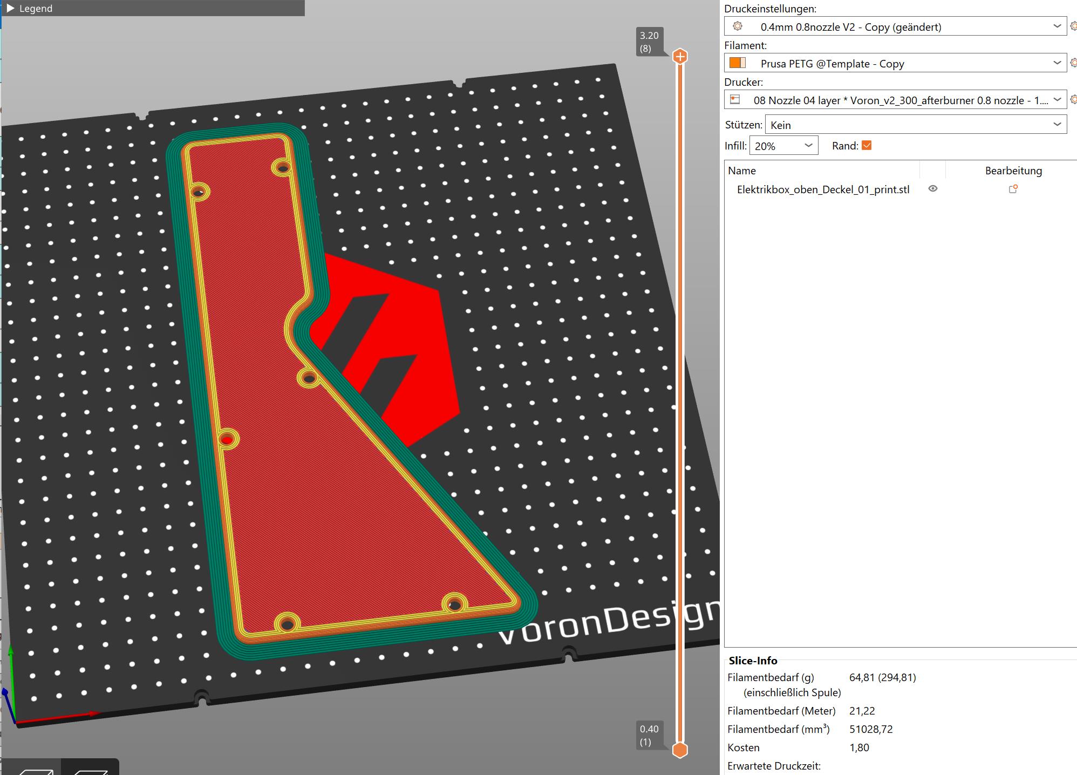Image resolution: width=1077 pixels, height=775 pixels.
Task: Select Elektrikbox_oben_Deckel_01_print.stl in object list
Action: point(823,189)
